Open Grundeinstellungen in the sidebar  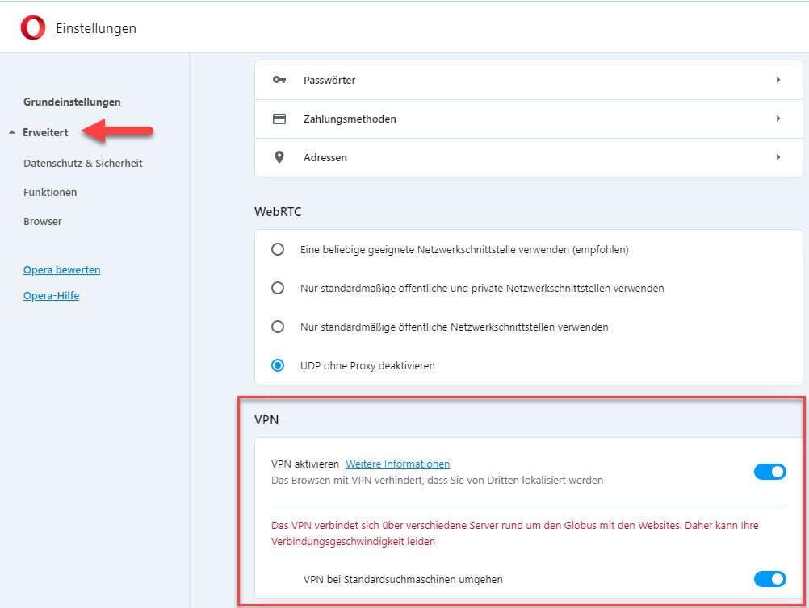(x=72, y=102)
